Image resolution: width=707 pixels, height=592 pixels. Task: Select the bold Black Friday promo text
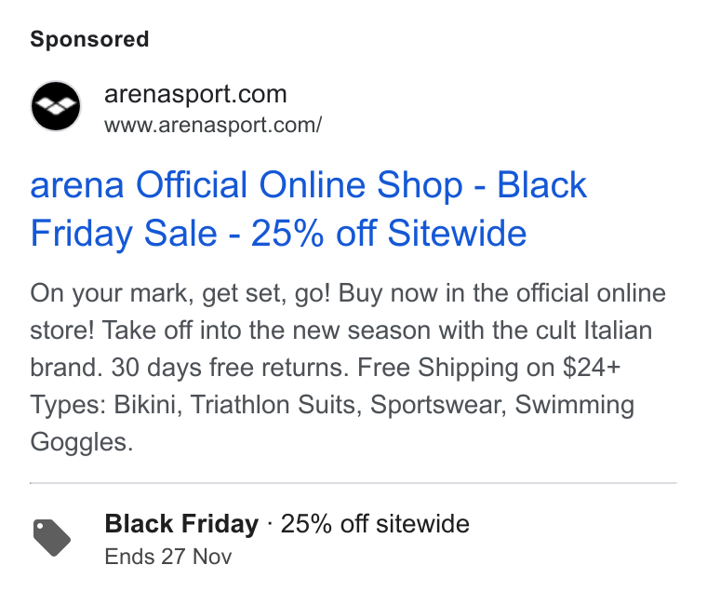tap(181, 524)
